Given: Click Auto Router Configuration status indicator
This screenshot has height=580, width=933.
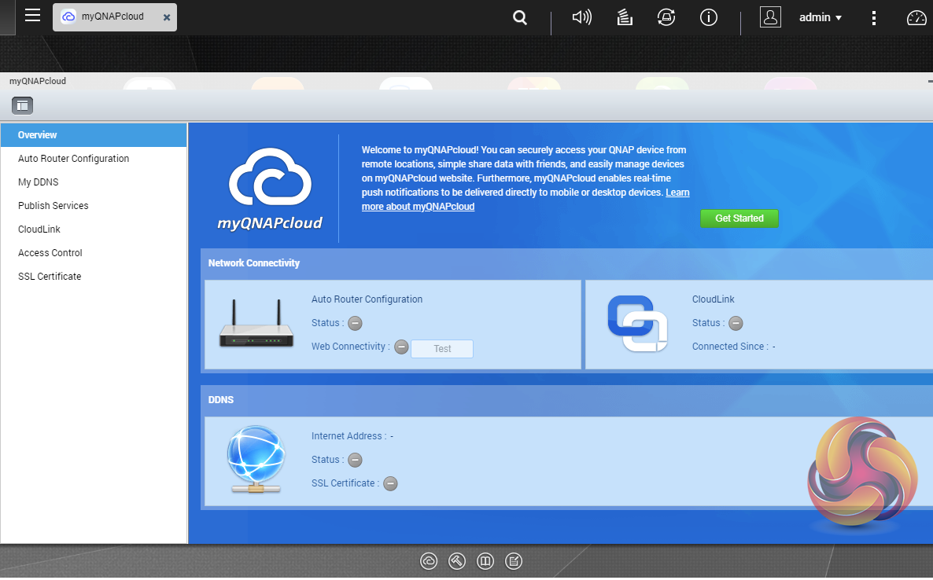Looking at the screenshot, I should (355, 323).
